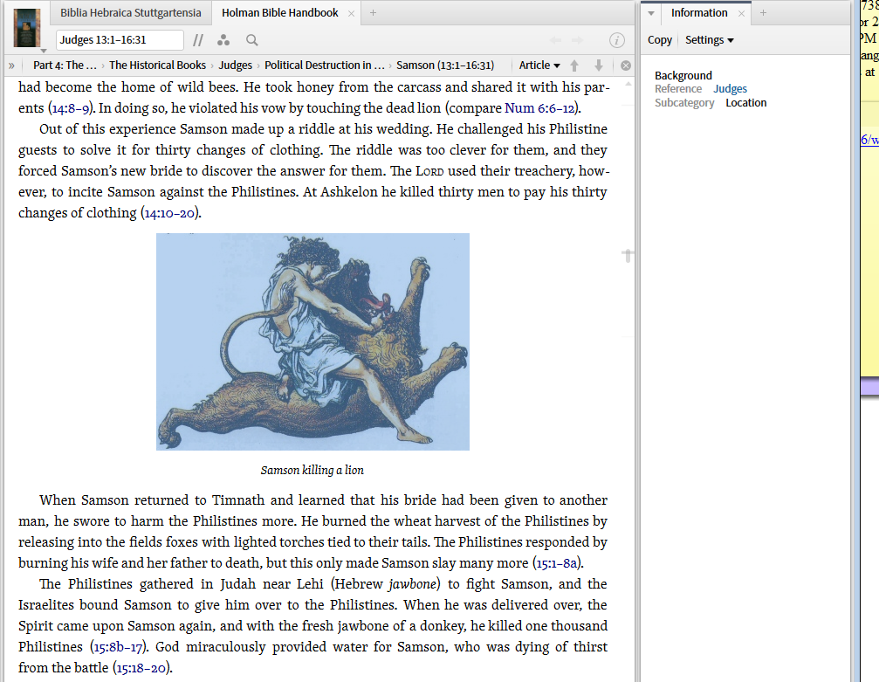Open the Information panel's menu triangle
Screen dimensions: 879x682
point(651,13)
